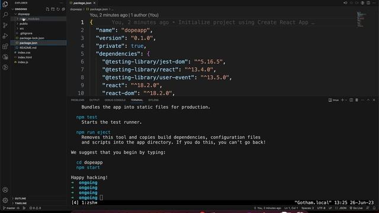Click the GitLens blame entry in status bar
Viewport: 379px width, 213px height.
pyautogui.click(x=267, y=208)
